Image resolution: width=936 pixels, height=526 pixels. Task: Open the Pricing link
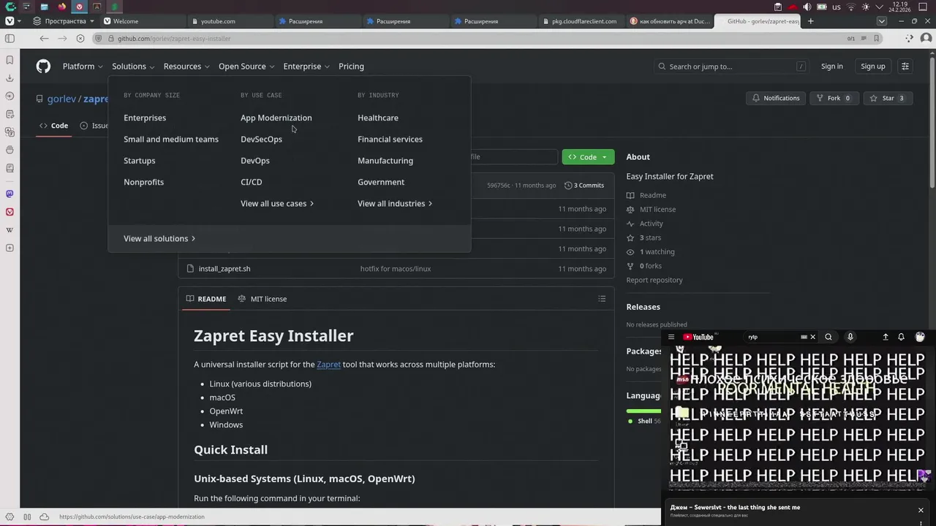pos(351,66)
